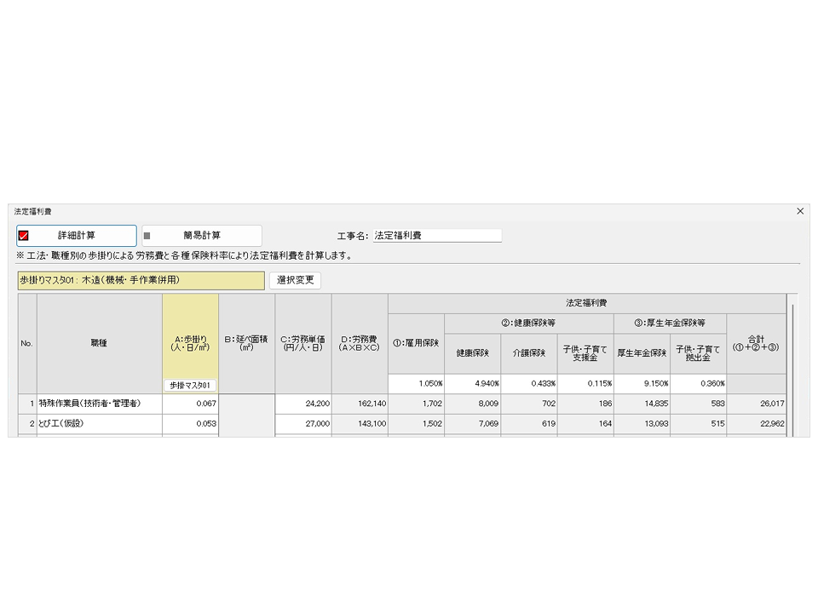The image size is (818, 613).
Task: Click 厚生年金保険 amount 14,835
Action: point(642,404)
